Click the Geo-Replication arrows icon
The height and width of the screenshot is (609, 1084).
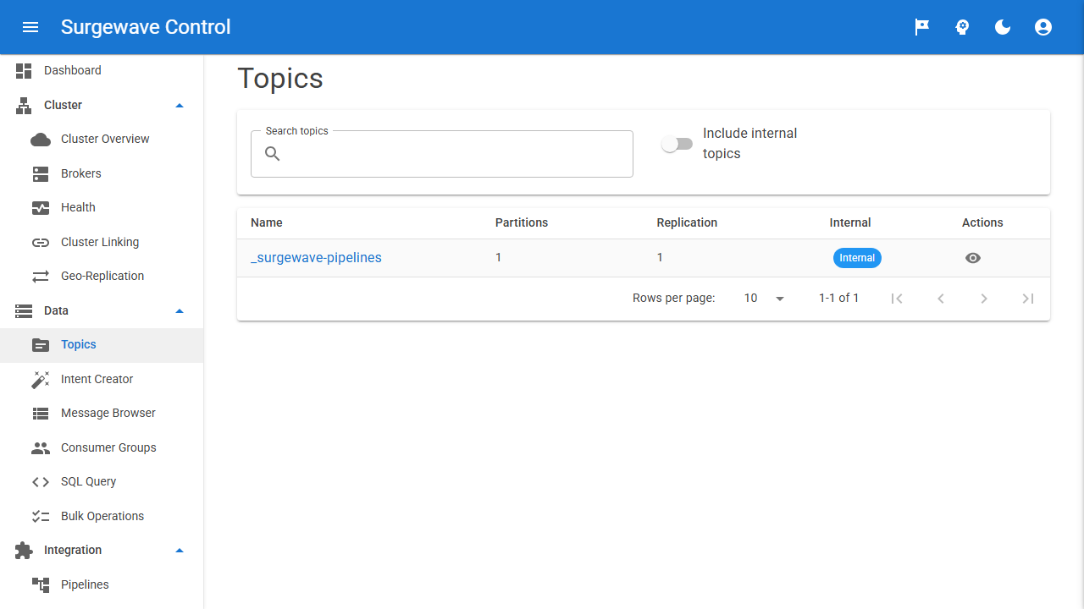click(41, 277)
